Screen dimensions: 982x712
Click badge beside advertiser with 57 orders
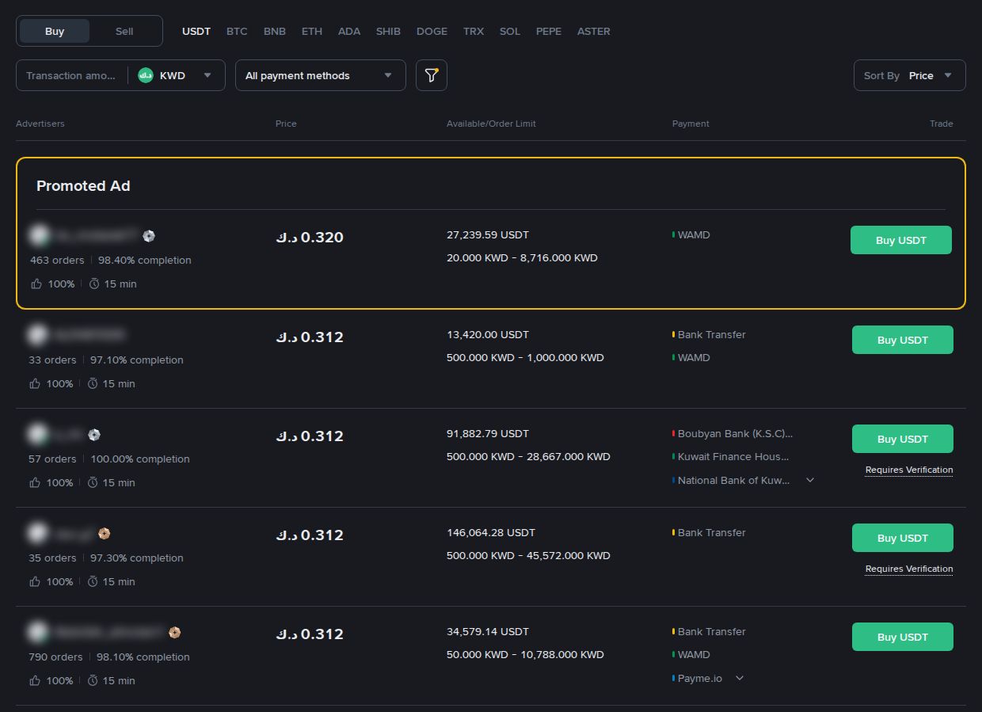click(94, 434)
